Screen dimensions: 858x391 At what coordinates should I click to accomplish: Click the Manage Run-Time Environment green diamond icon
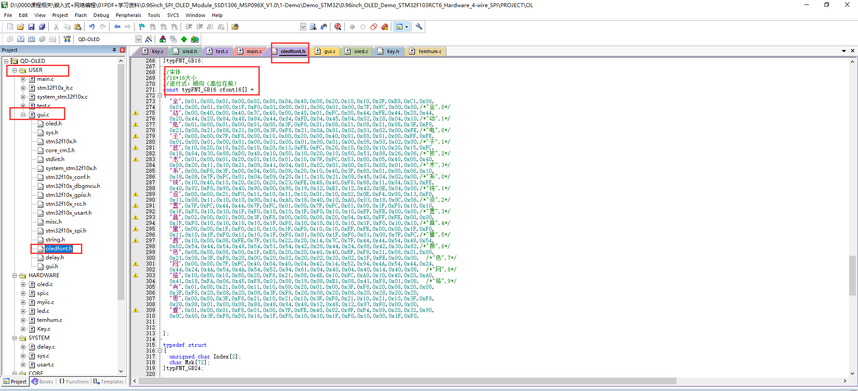184,39
